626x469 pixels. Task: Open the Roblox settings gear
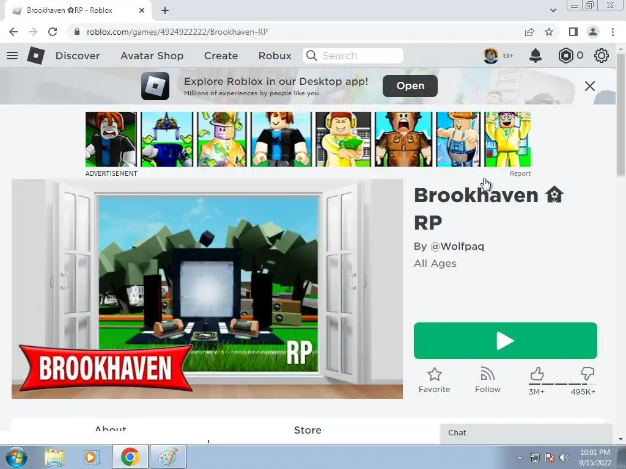pos(602,56)
